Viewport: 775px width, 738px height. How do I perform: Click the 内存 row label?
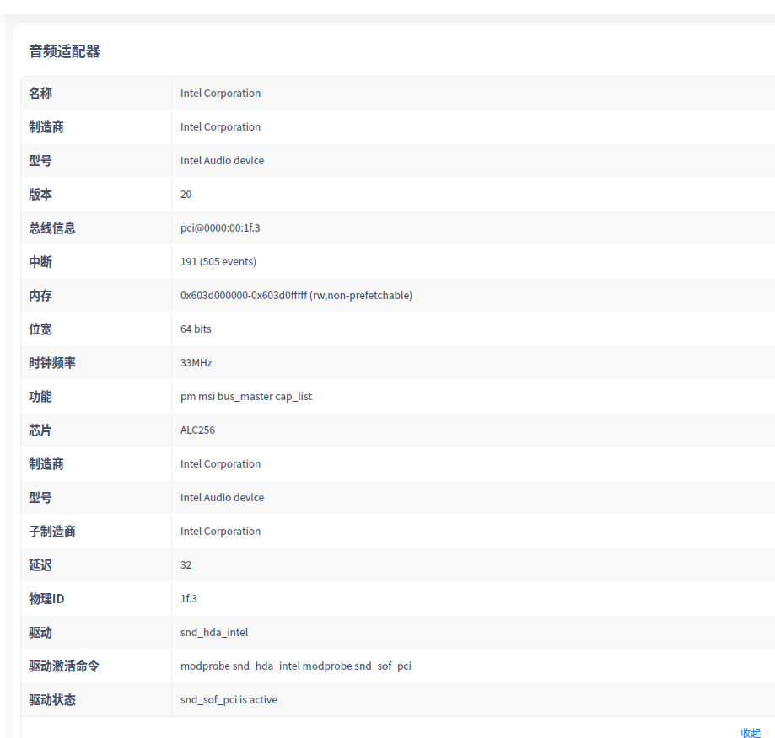pyautogui.click(x=40, y=296)
